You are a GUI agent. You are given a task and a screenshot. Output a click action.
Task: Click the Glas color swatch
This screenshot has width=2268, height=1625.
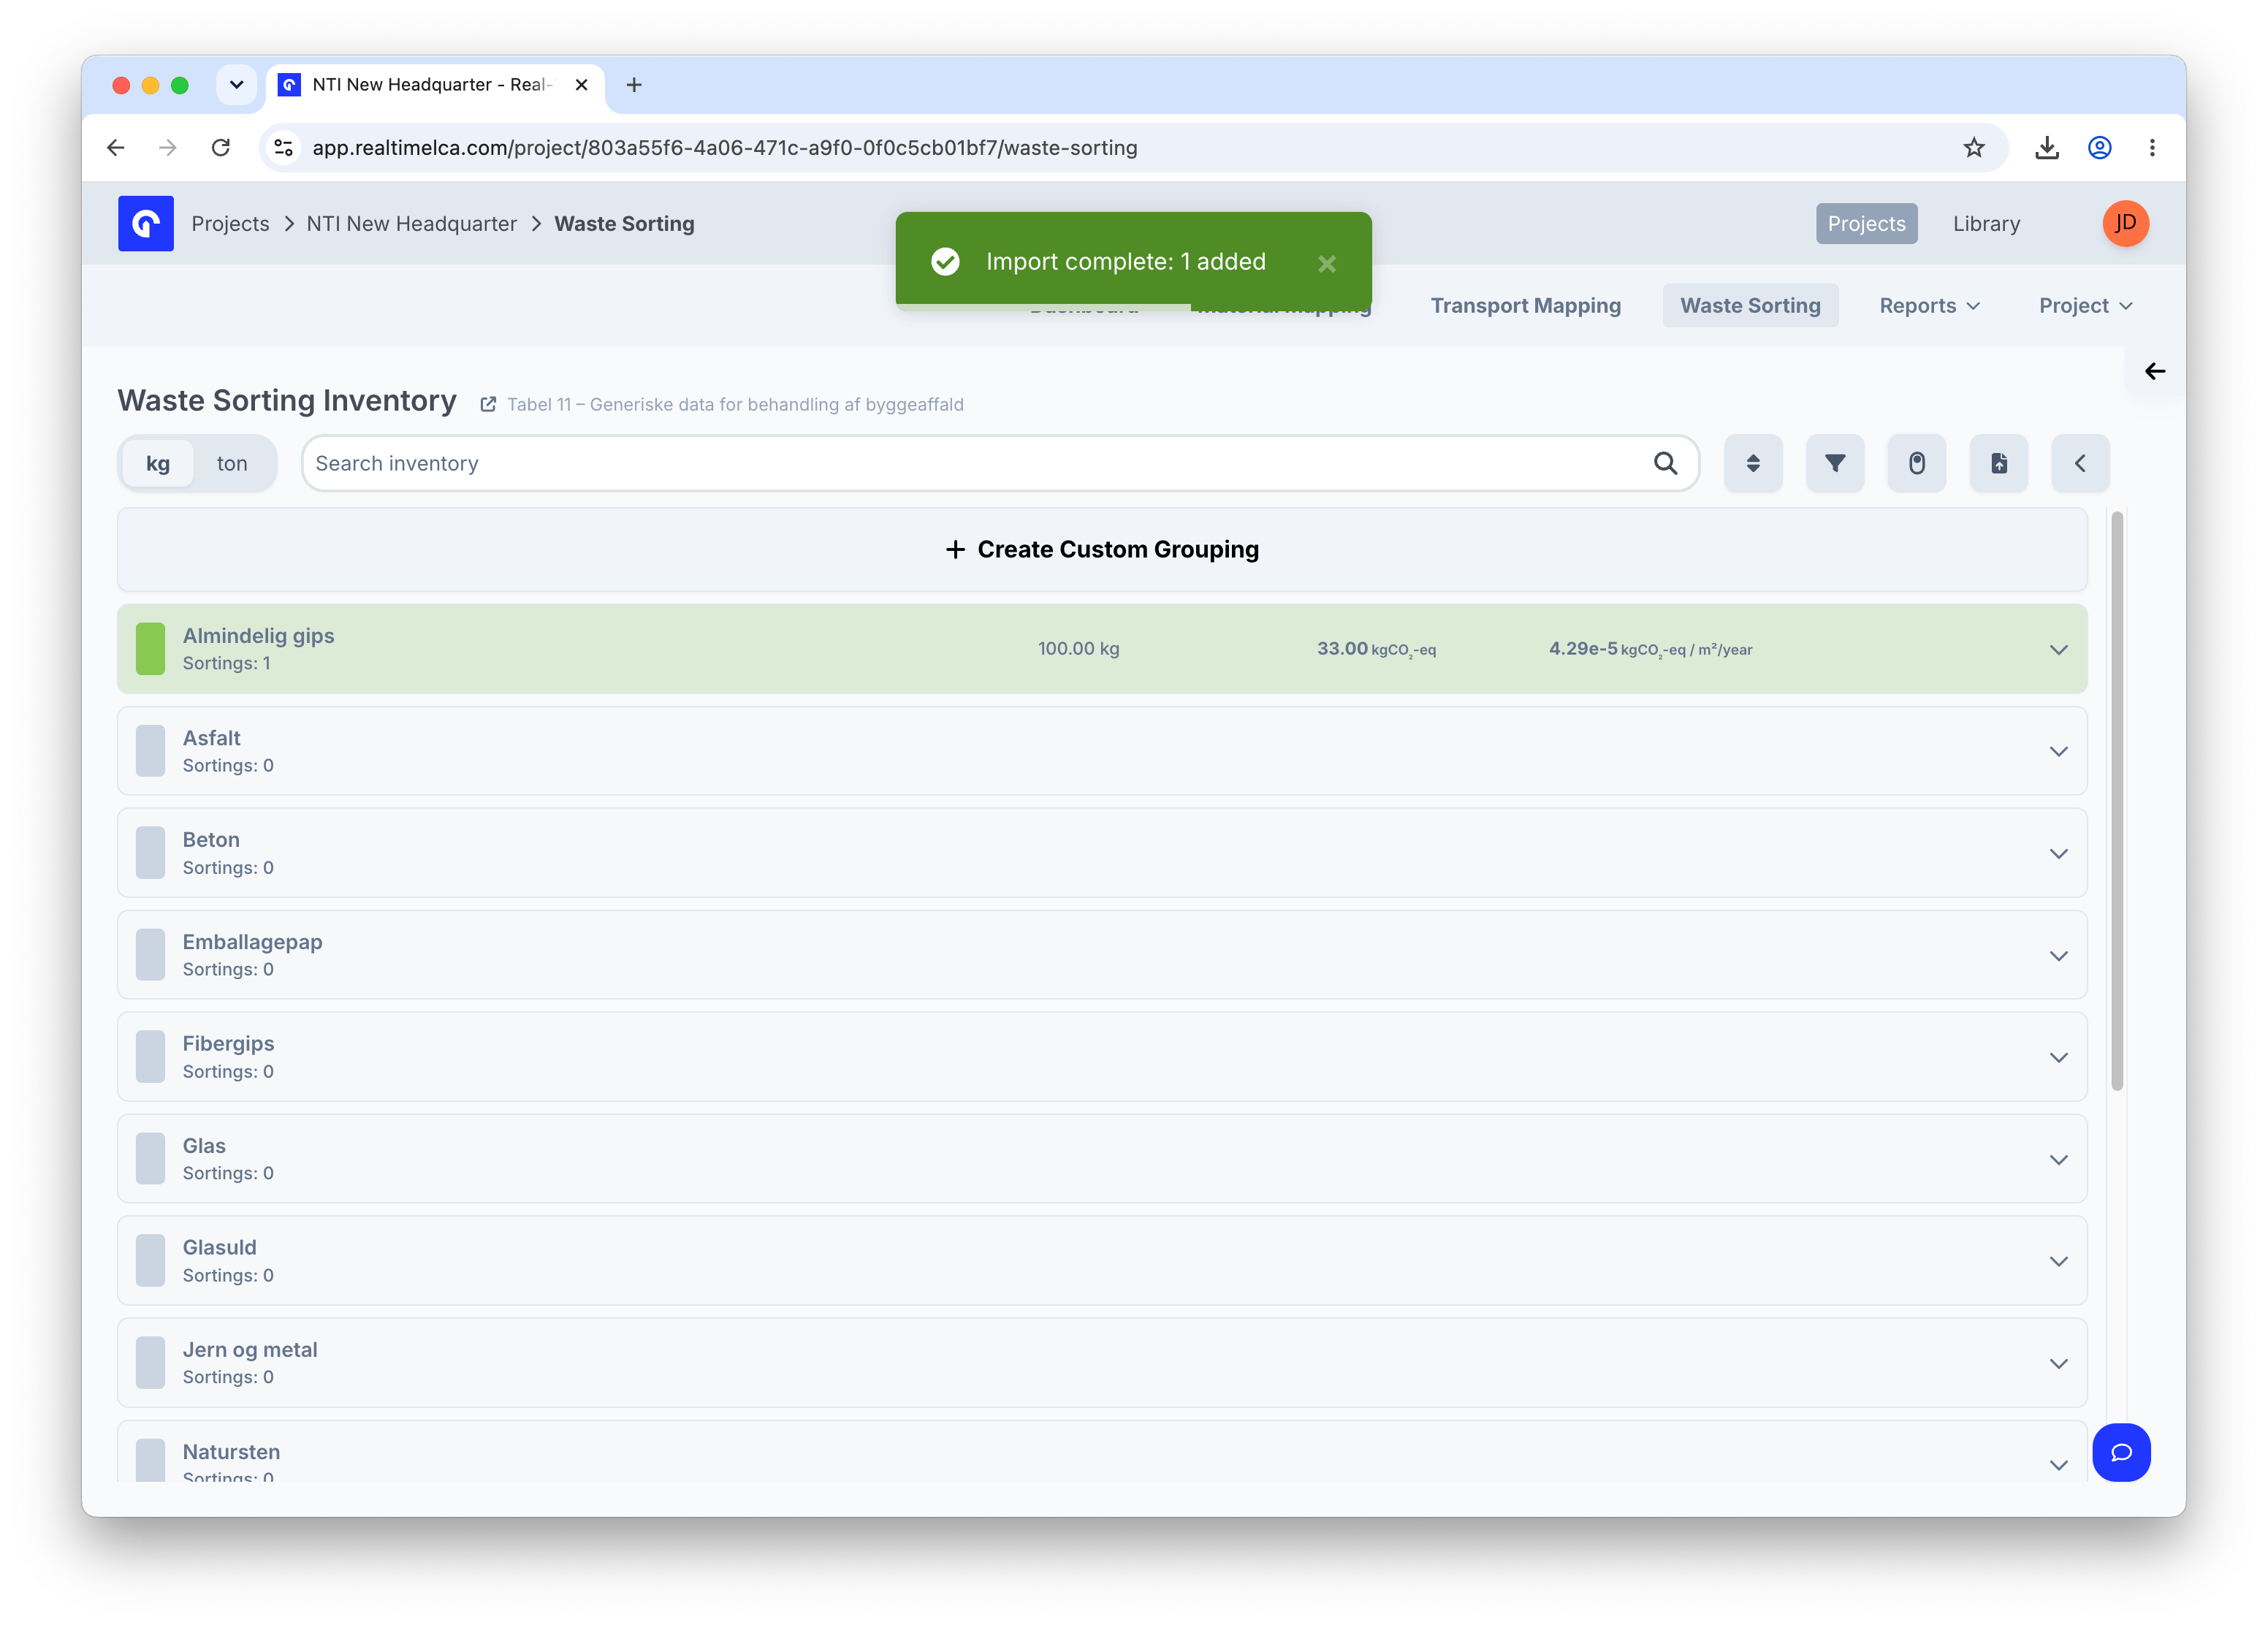[x=150, y=1159]
